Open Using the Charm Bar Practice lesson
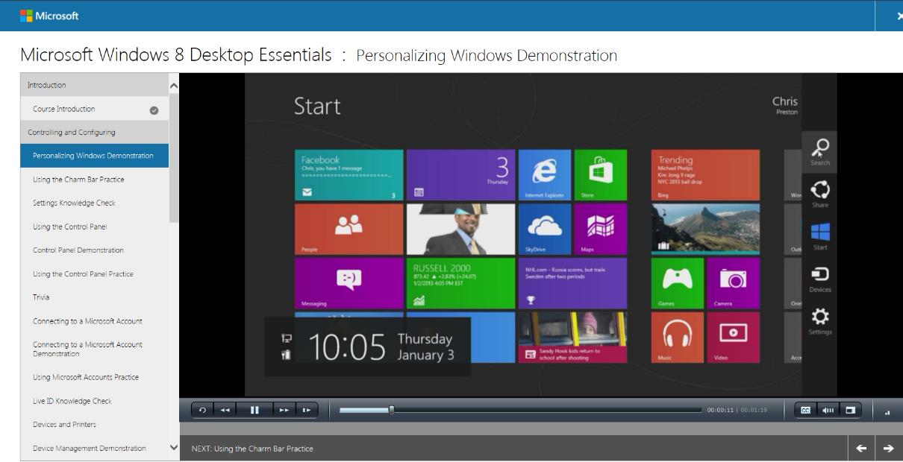Viewport: 903px width, 462px height. (95, 180)
